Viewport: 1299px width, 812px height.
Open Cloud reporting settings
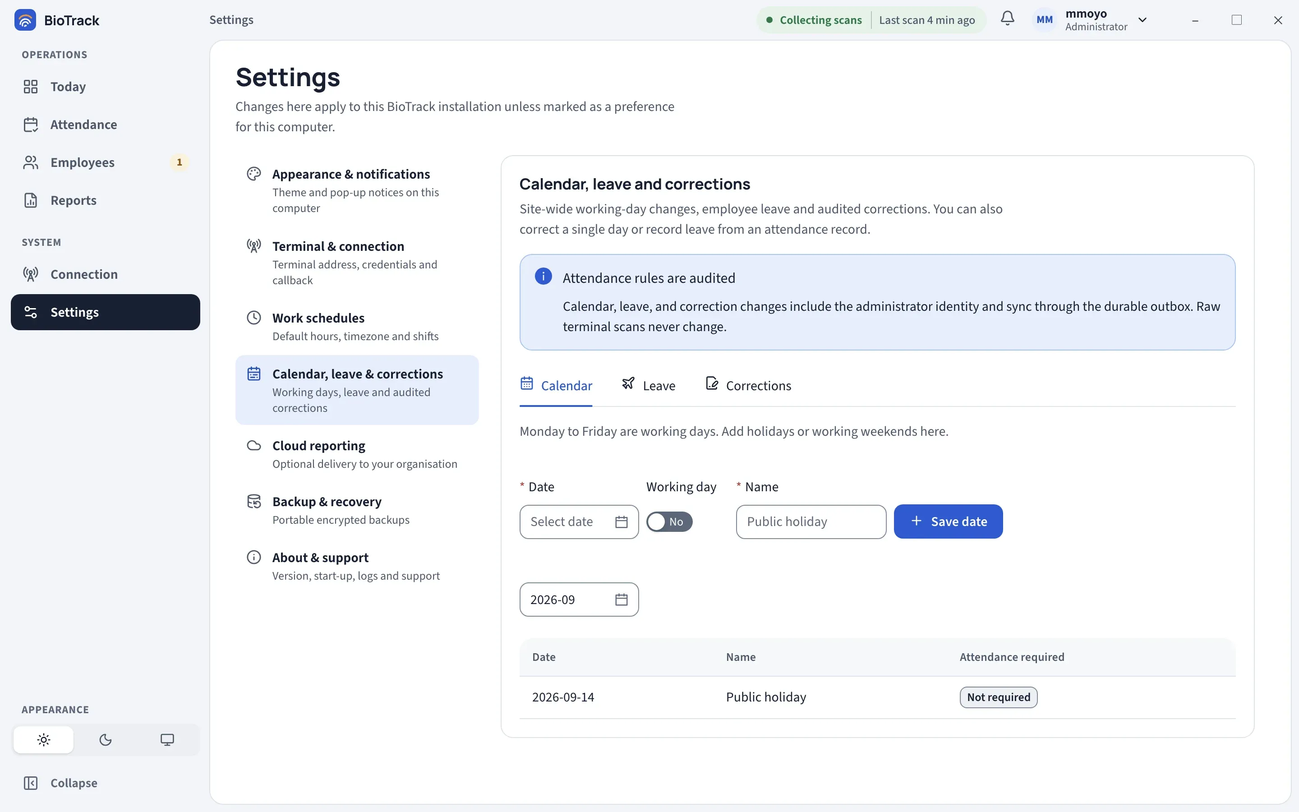click(x=357, y=454)
